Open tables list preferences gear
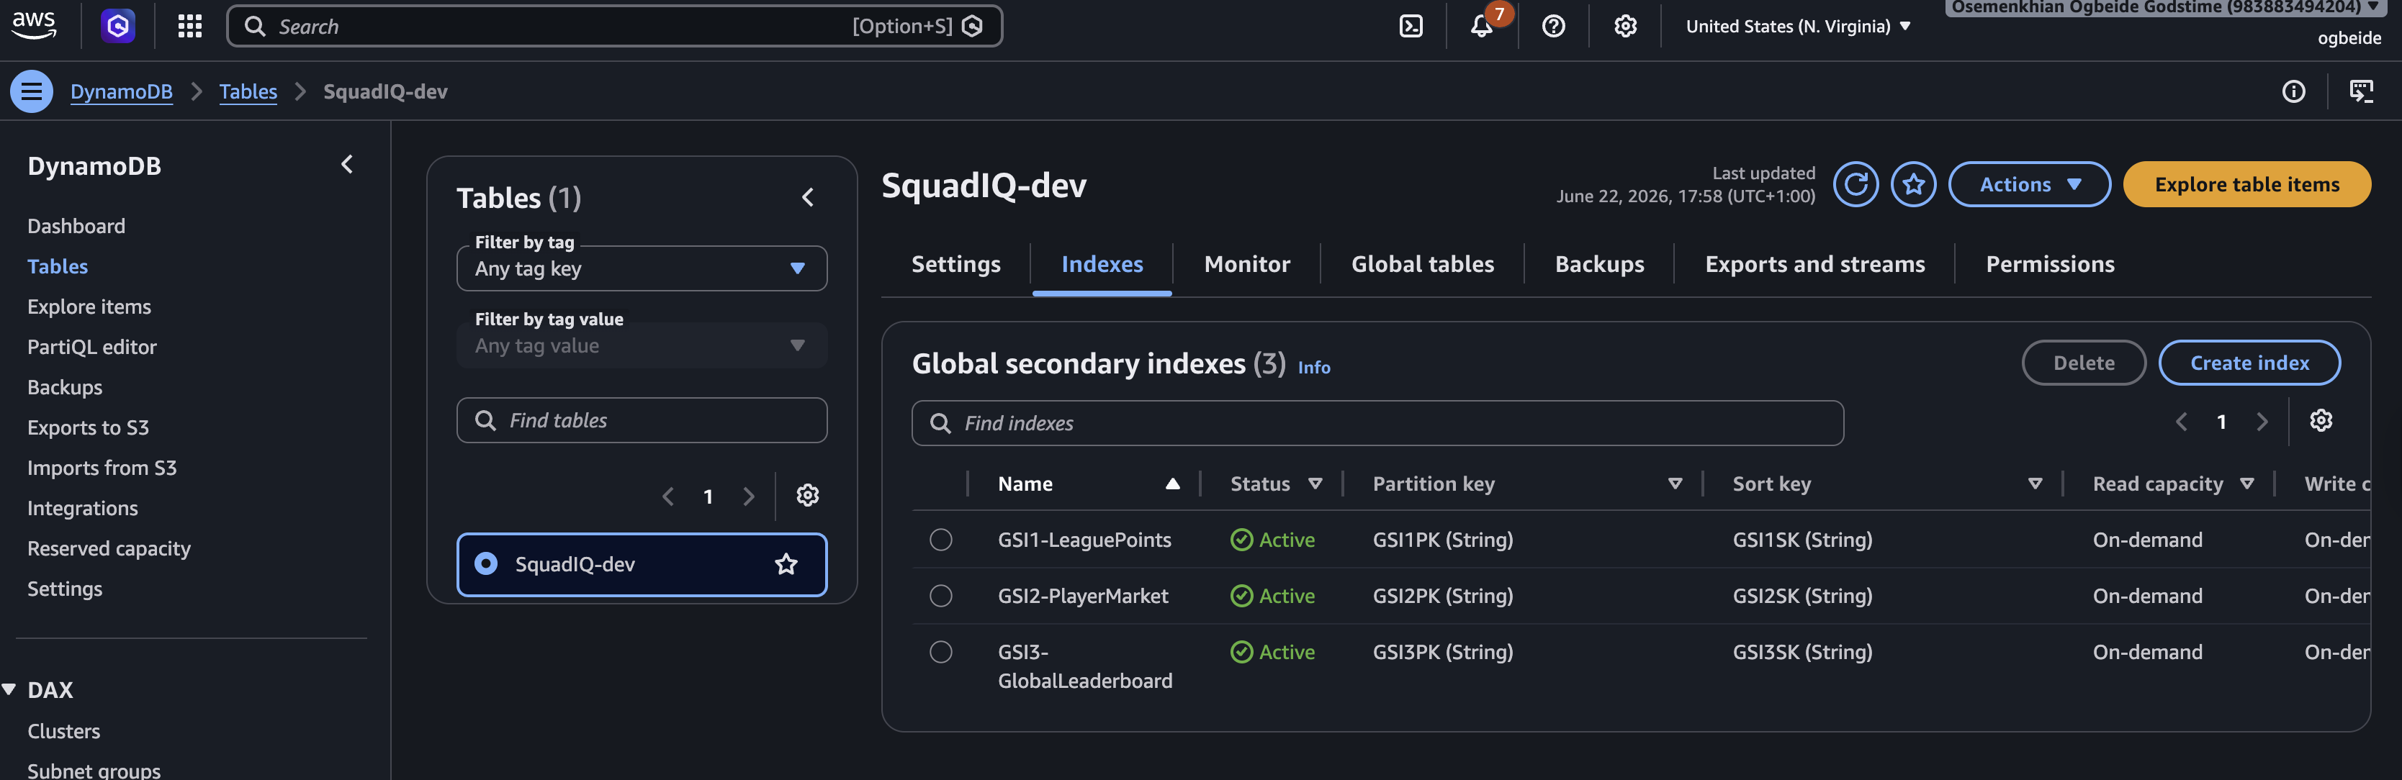The height and width of the screenshot is (780, 2402). point(807,495)
